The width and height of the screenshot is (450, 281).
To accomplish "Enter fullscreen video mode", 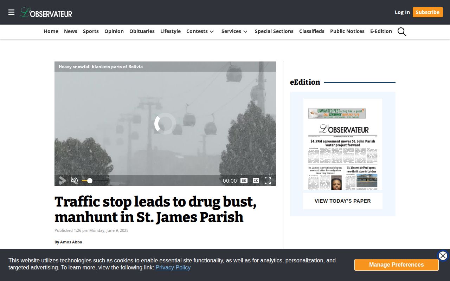I will pyautogui.click(x=268, y=181).
